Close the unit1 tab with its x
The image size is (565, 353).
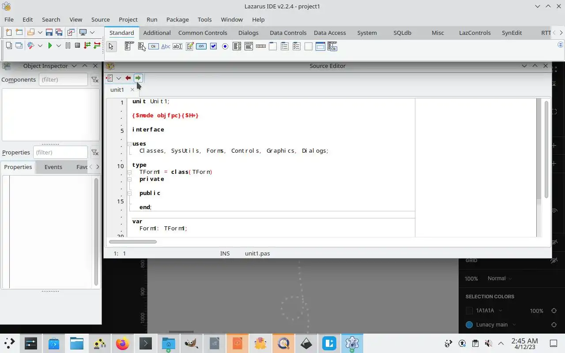[x=132, y=90]
